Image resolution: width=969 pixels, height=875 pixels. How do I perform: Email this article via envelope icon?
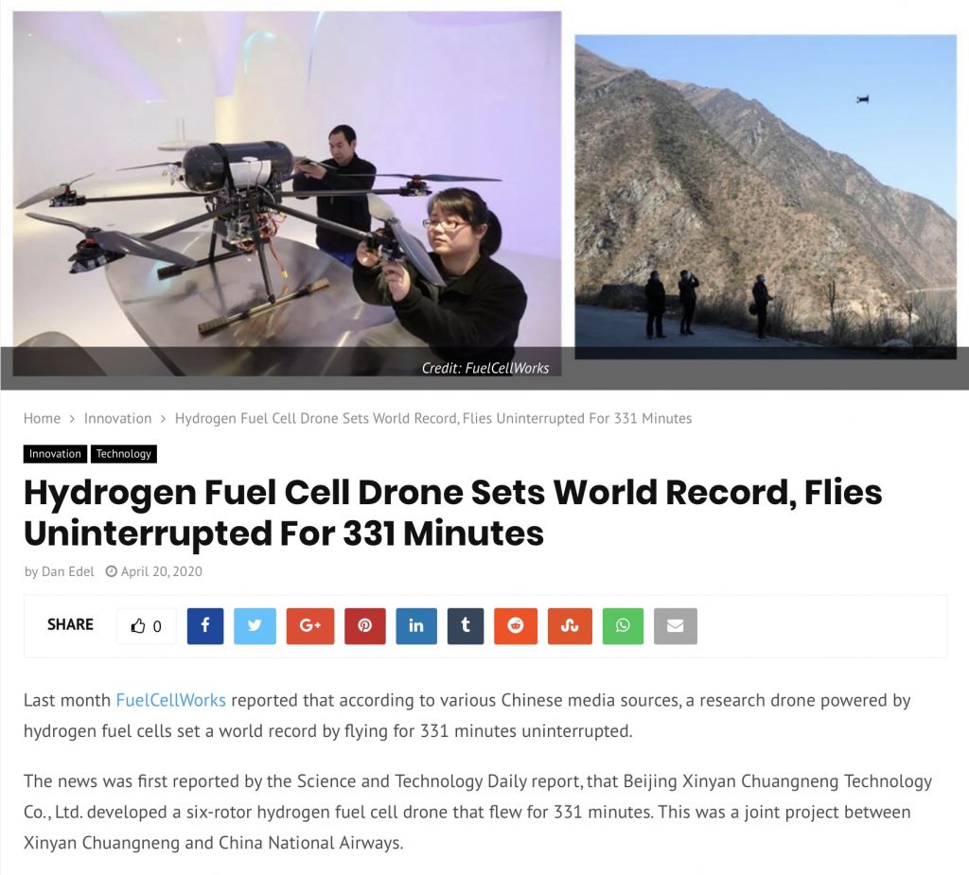[676, 626]
